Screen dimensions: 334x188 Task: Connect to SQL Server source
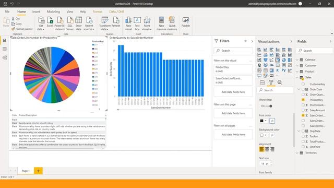click(70, 23)
